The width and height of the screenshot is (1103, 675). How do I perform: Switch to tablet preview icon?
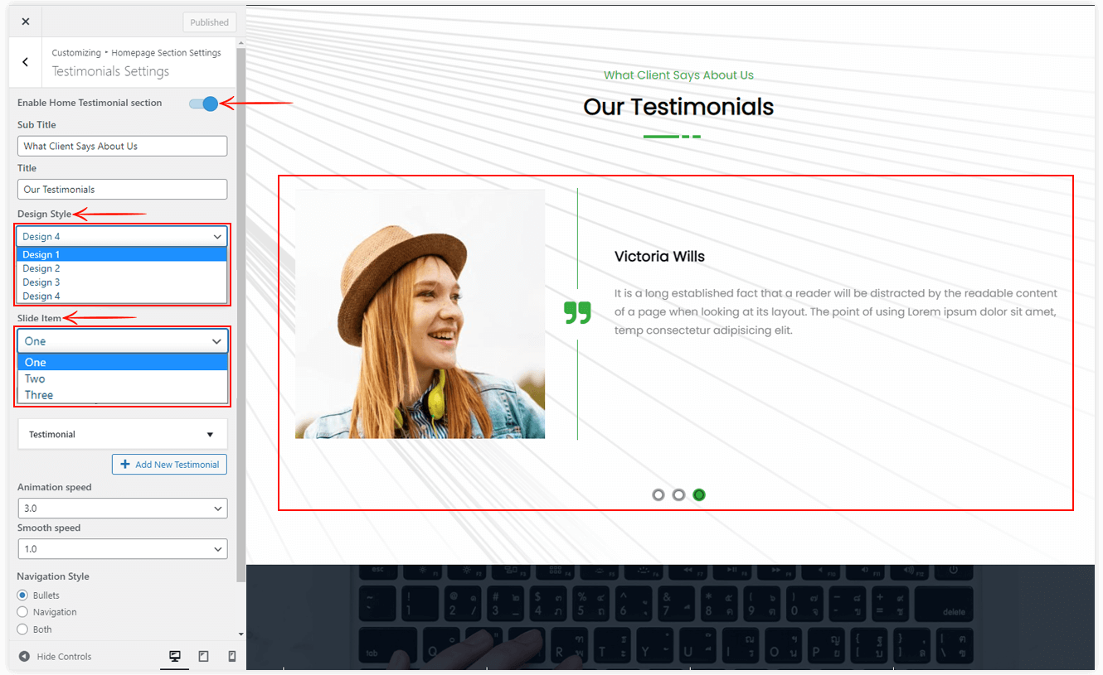(203, 656)
